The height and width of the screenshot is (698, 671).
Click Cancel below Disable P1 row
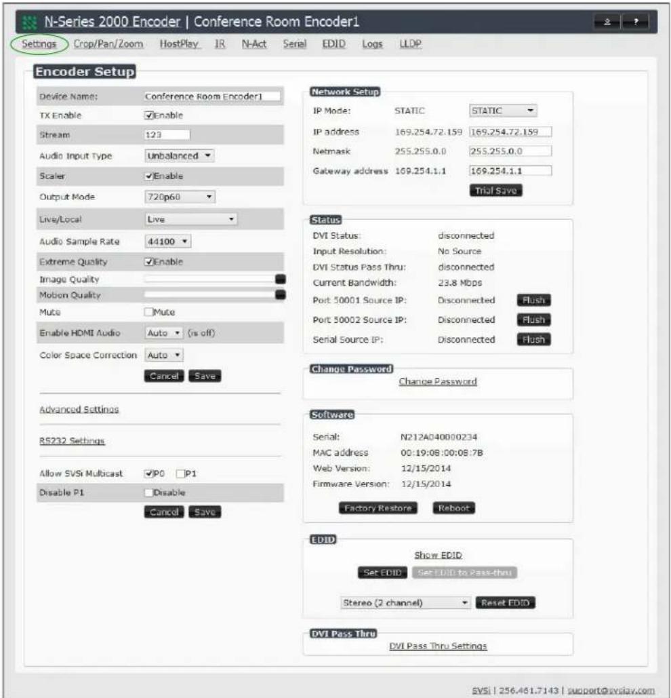tap(164, 512)
